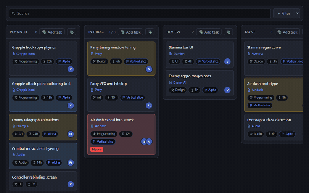Click Alpha milestone on Footstep surface detection
Screen dimensions: 309x193
287,134
